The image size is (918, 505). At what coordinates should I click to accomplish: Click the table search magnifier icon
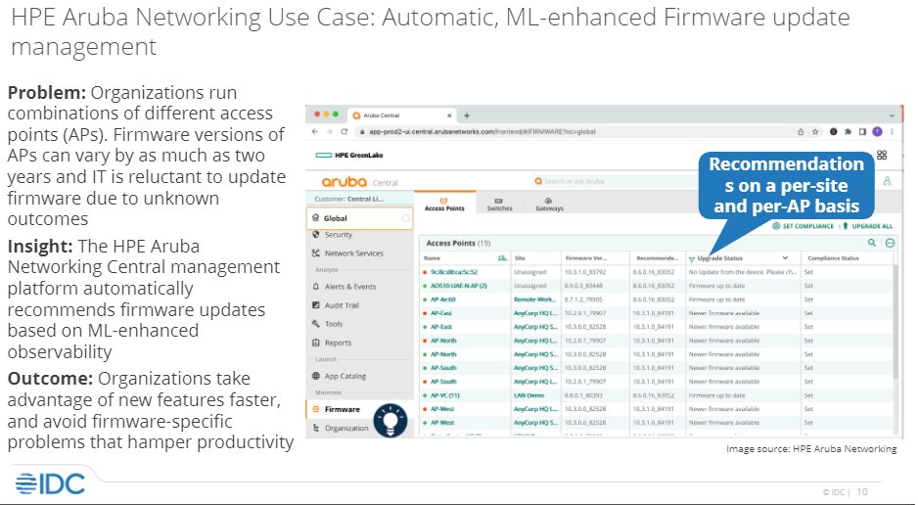(x=872, y=243)
